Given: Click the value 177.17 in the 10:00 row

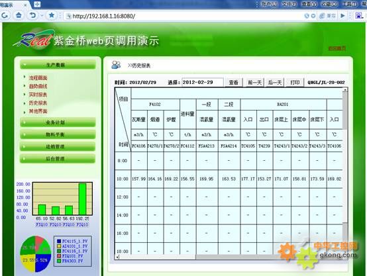Looking at the screenshot, I should (248, 179).
